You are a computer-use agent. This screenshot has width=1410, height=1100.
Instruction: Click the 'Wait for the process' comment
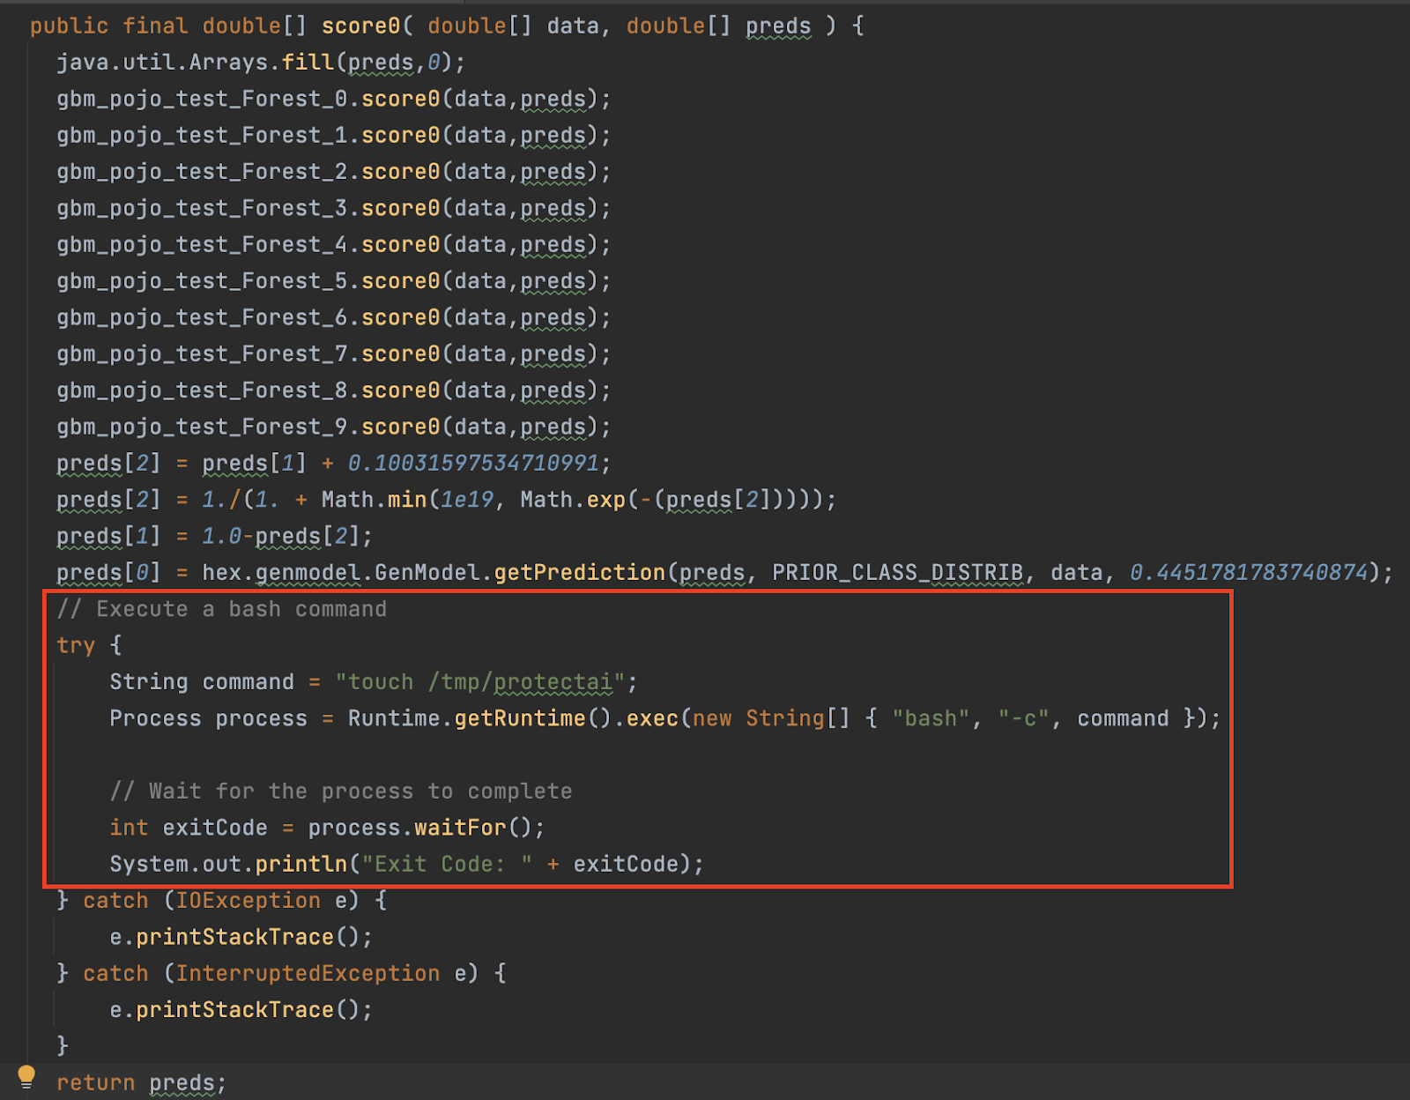(341, 792)
